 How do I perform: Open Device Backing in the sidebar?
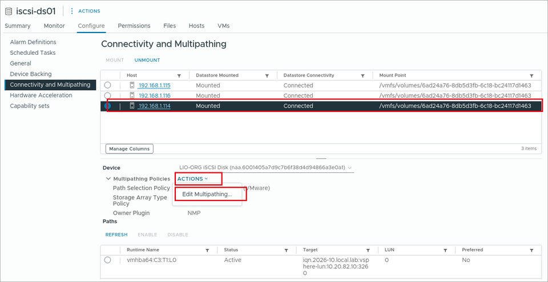click(x=31, y=74)
